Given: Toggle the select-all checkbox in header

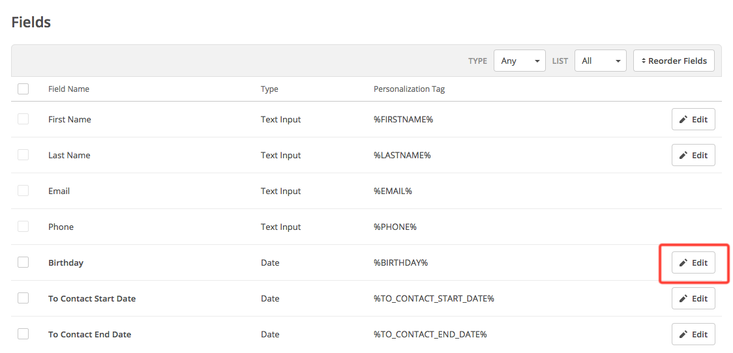Looking at the screenshot, I should [23, 89].
